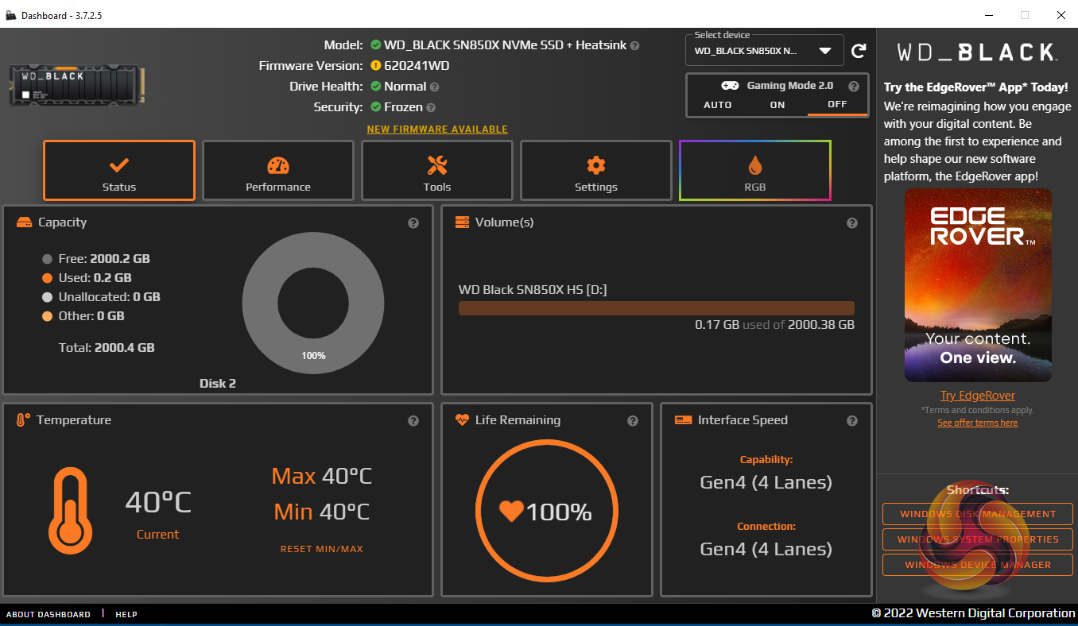The image size is (1078, 626).
Task: Click the heart icon in Life Remaining gauge
Action: pyautogui.click(x=511, y=511)
